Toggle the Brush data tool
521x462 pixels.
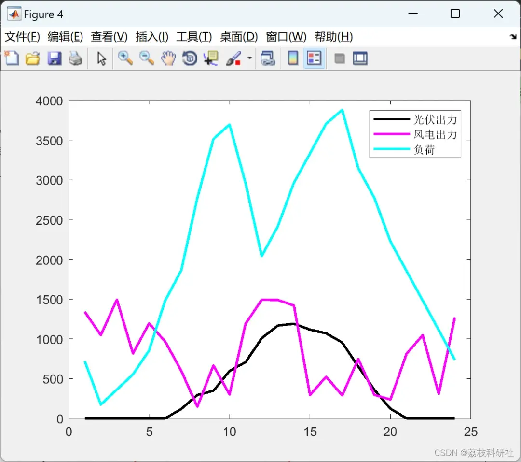(233, 58)
